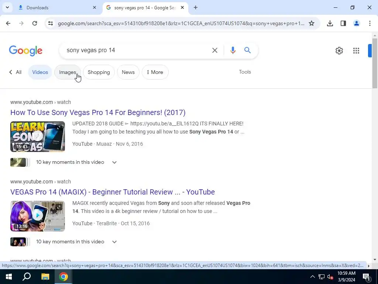Click the "YouTube · TeraBrite · Oct 15, 2016" text
Viewport: 378px width, 284px height.
(x=111, y=223)
